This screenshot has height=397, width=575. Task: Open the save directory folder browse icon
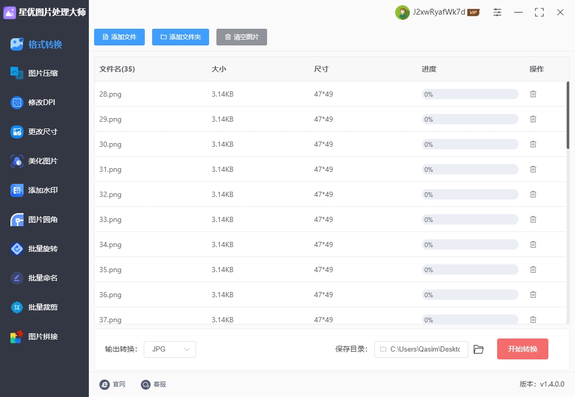point(478,349)
